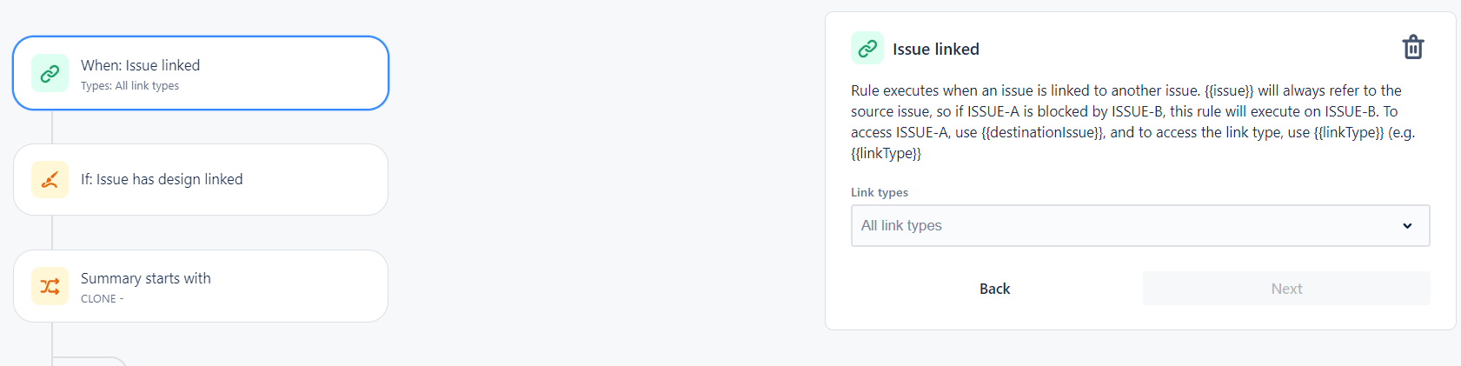Click the orange design brush icon
The height and width of the screenshot is (366, 1461).
(50, 180)
